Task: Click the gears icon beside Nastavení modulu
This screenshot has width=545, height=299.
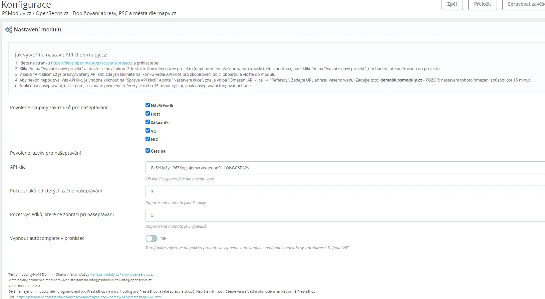Action: coord(8,30)
